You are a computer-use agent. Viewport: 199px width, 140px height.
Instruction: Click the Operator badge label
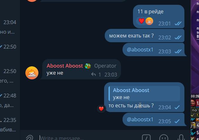(105, 66)
